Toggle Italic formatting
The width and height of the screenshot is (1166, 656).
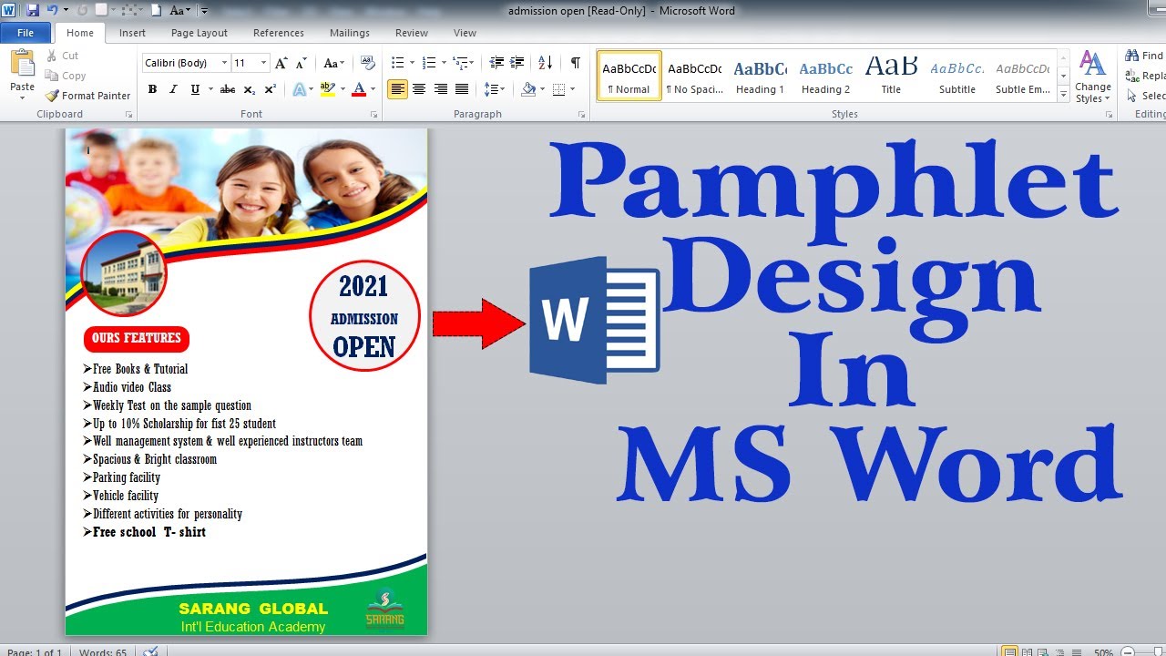click(174, 89)
